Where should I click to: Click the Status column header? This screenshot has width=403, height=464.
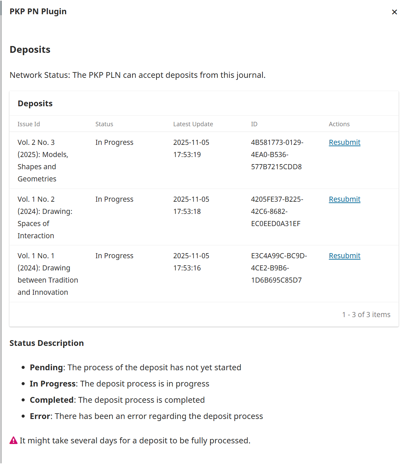(x=104, y=124)
